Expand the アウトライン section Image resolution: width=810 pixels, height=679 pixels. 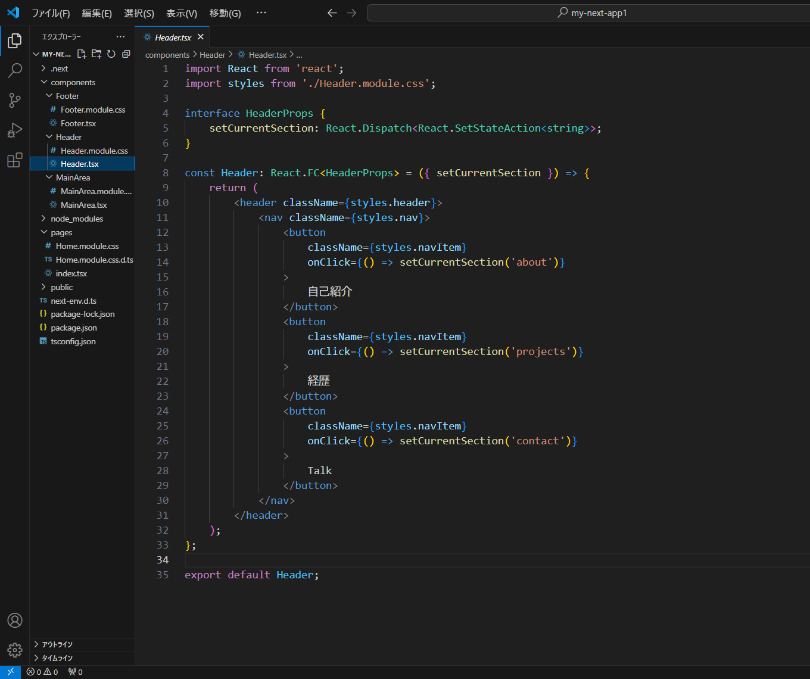57,644
